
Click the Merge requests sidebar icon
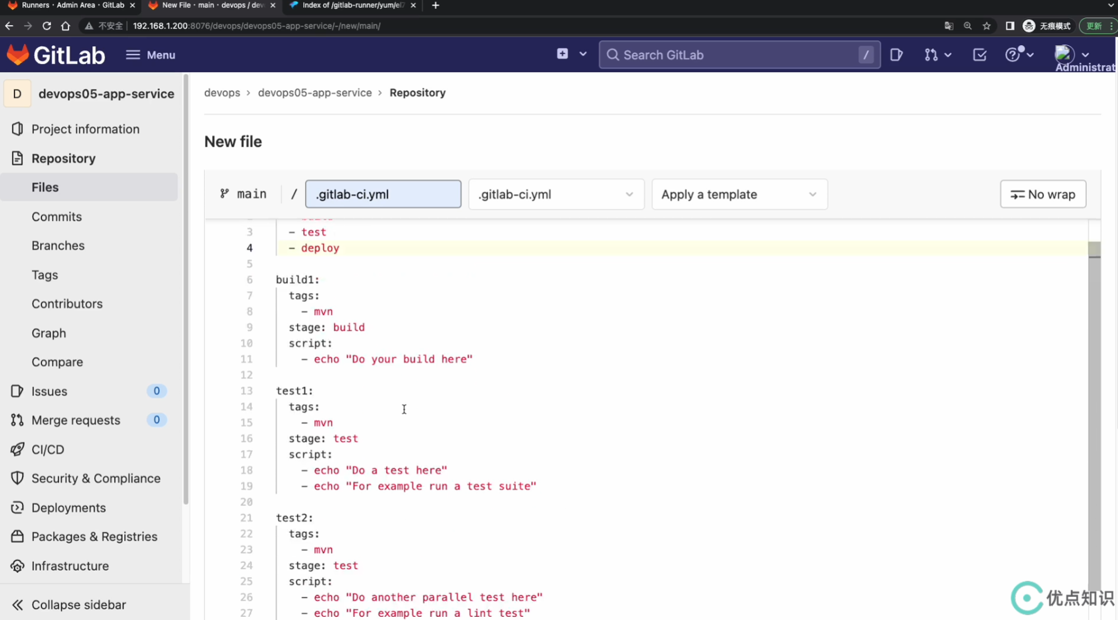18,420
